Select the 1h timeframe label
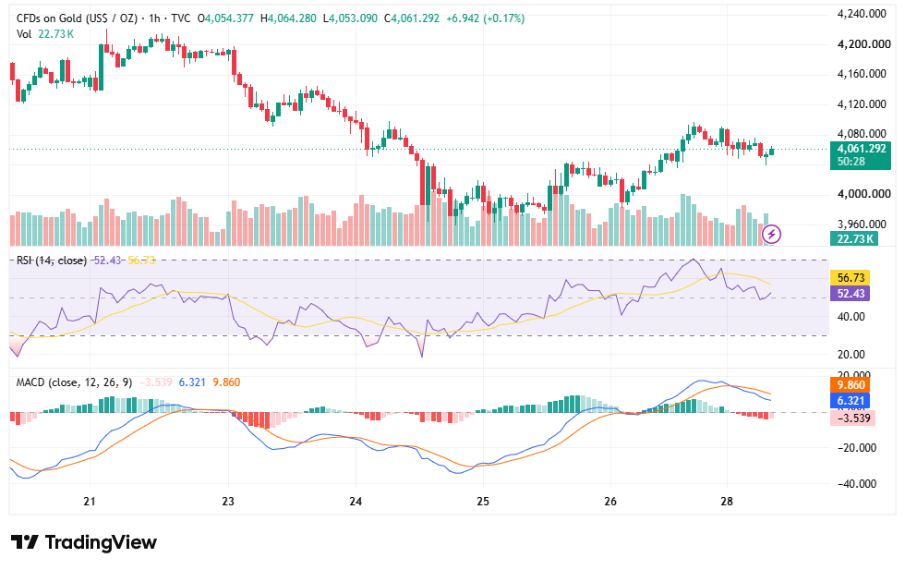 click(154, 18)
